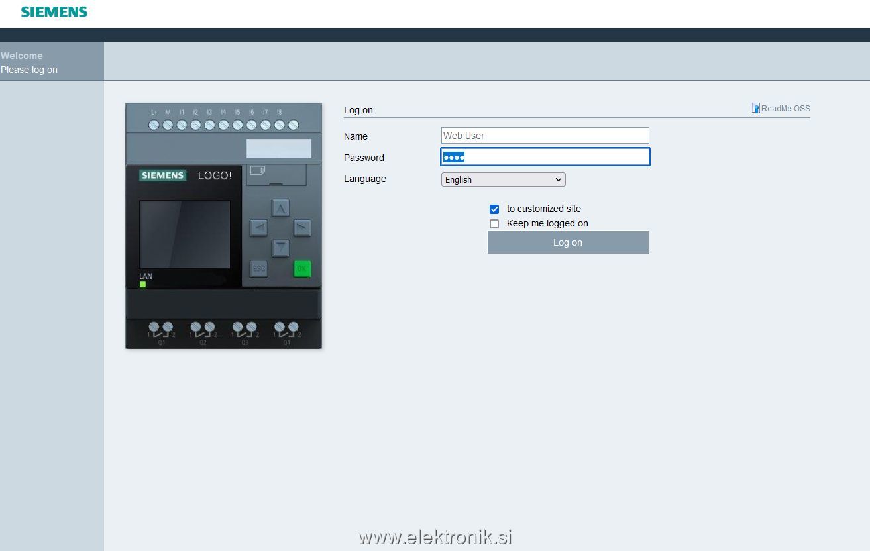Click the LOGO! device image
Image resolution: width=870 pixels, height=551 pixels.
[223, 225]
